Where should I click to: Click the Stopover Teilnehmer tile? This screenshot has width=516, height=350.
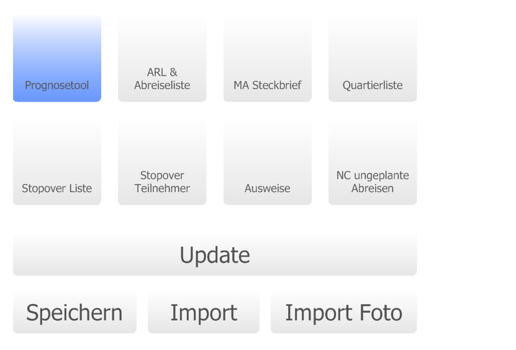click(162, 162)
